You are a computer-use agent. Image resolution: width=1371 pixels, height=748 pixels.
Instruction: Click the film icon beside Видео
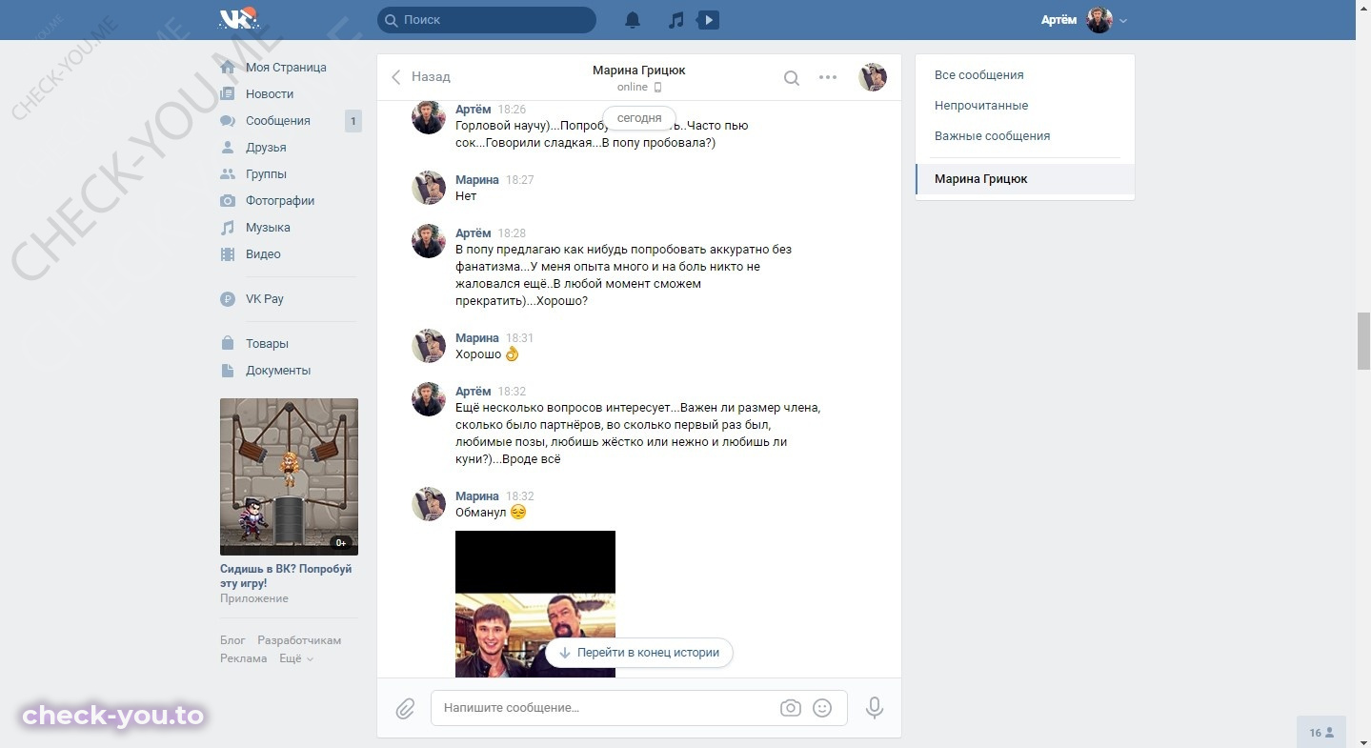pos(228,254)
